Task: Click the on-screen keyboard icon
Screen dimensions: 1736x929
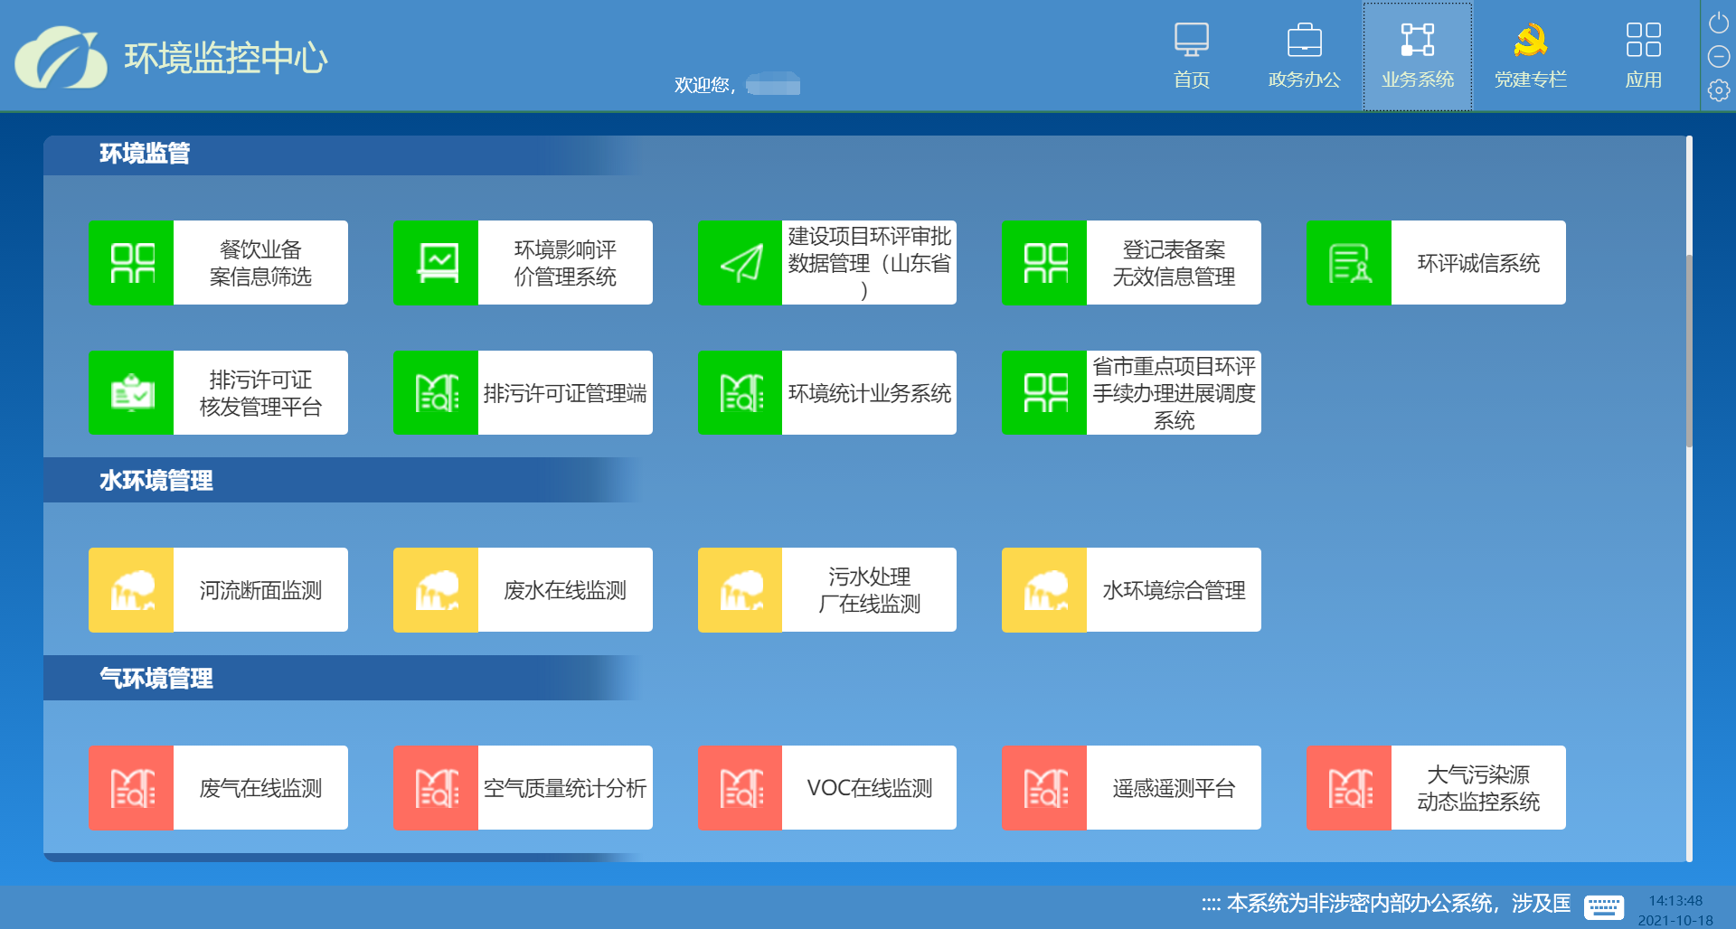Action: 1604,906
